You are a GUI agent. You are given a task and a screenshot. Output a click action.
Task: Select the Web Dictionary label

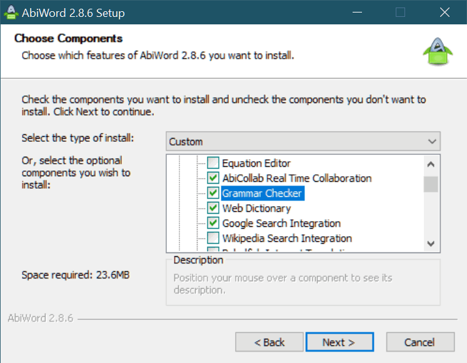pyautogui.click(x=256, y=208)
